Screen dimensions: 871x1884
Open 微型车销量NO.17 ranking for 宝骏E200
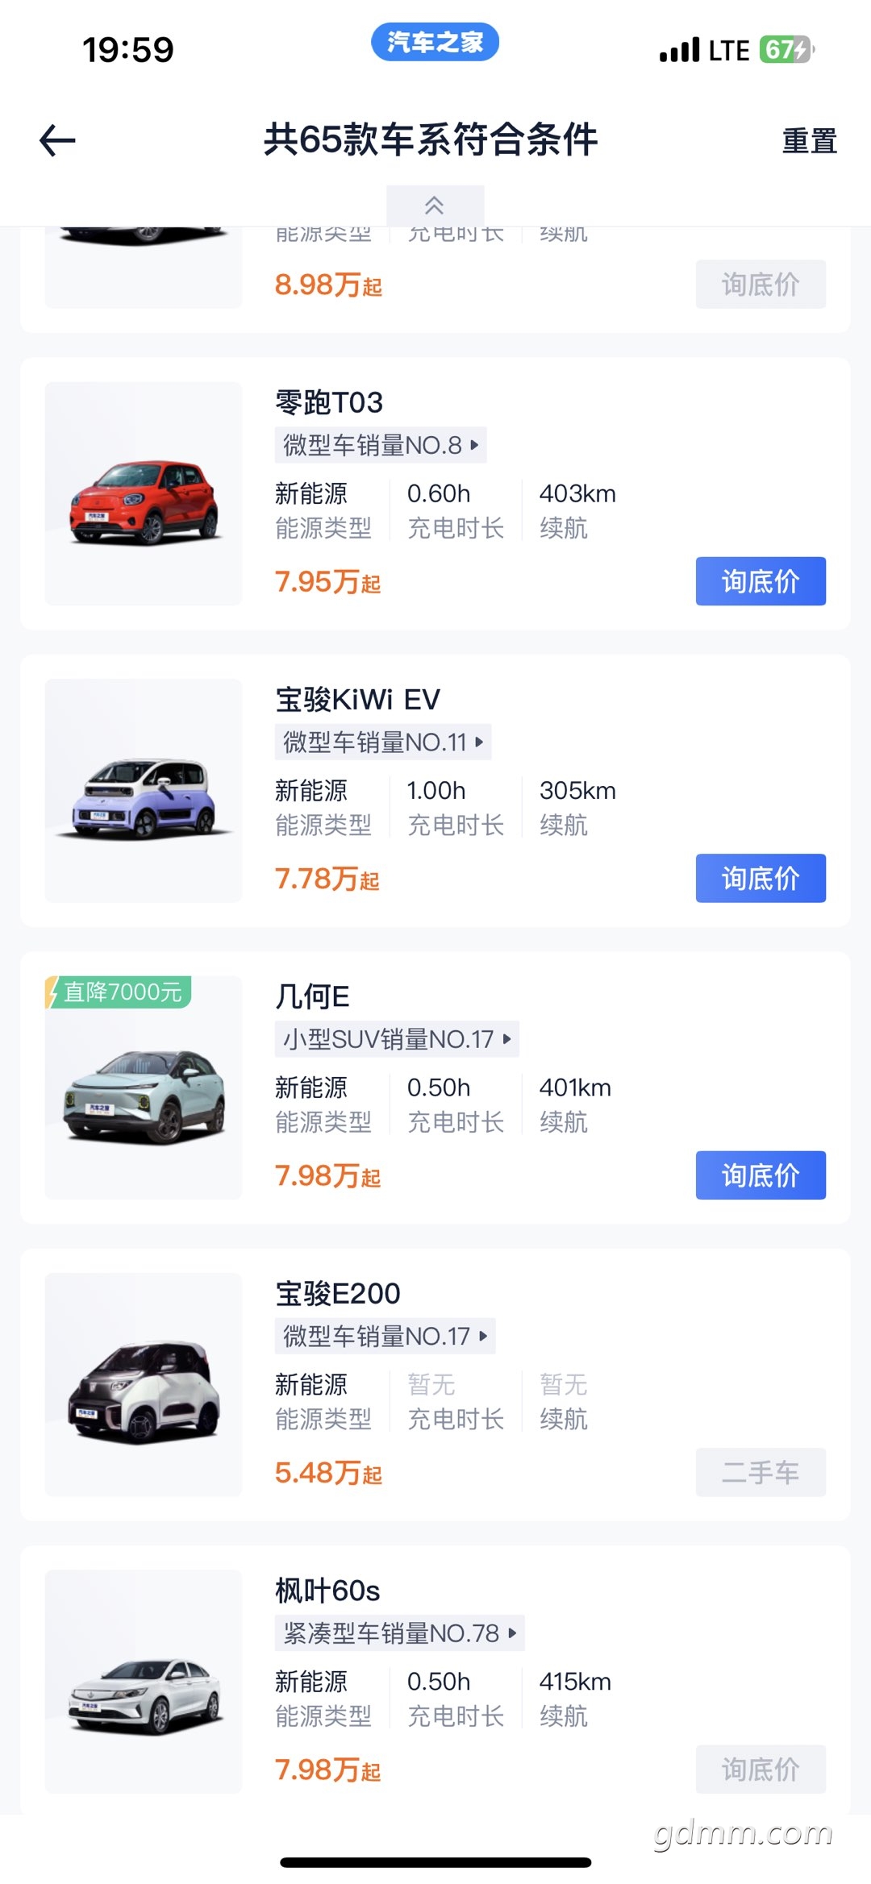[385, 1336]
